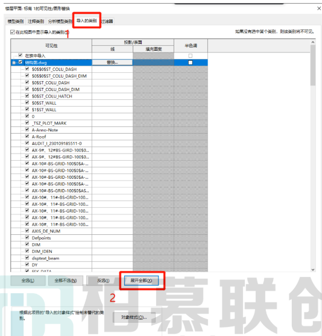Viewport: 322px width, 336px height.
Task: Switch to the 注释类别 tab
Action: pos(36,21)
